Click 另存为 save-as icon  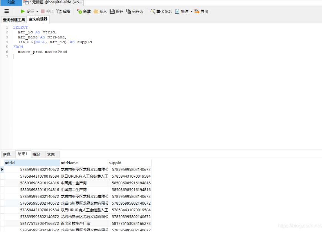tap(129, 11)
